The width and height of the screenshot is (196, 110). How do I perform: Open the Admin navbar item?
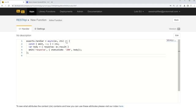80,12
